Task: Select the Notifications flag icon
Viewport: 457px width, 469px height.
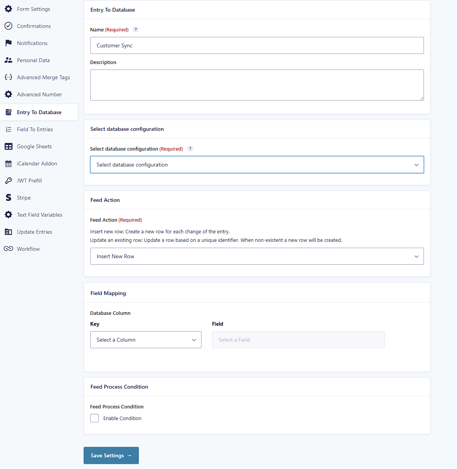Action: click(8, 43)
